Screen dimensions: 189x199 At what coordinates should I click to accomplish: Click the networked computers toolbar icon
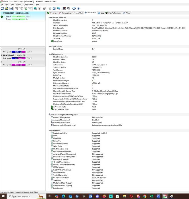tap(59, 9)
